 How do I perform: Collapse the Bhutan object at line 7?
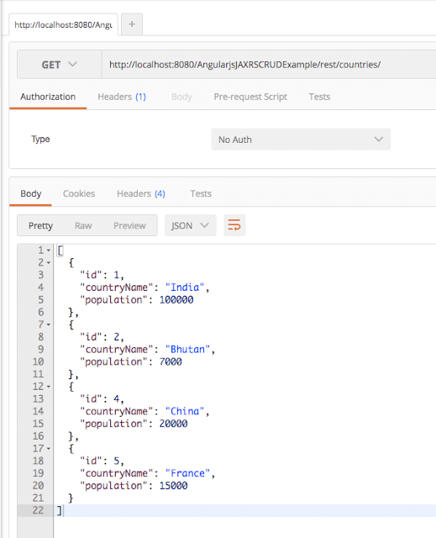coord(49,324)
